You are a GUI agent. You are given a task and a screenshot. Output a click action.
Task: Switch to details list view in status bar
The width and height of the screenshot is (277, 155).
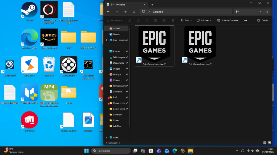(265, 142)
